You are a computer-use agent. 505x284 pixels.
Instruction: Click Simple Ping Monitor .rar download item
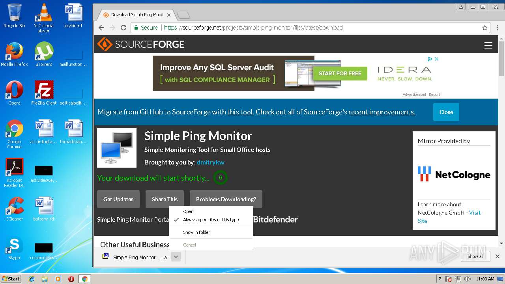point(135,257)
